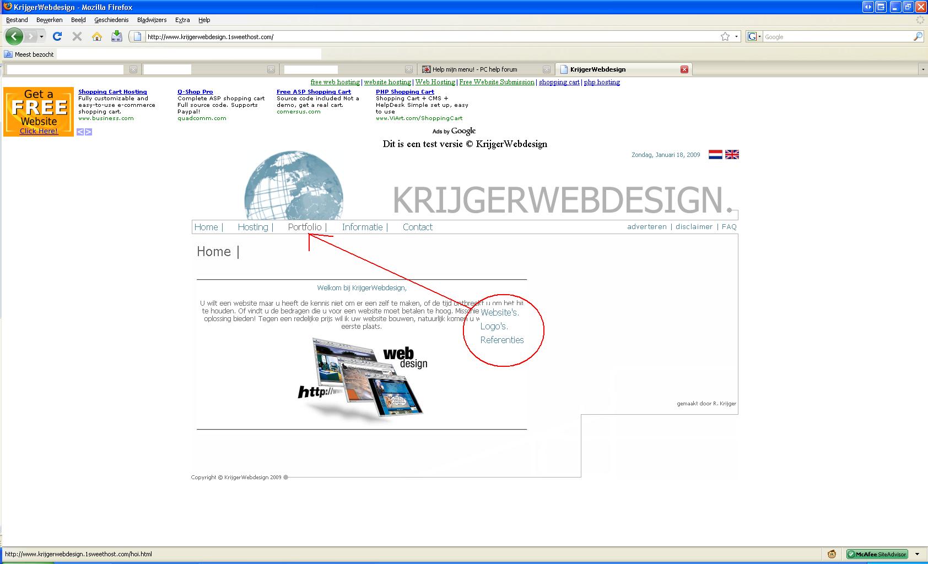Click the next ads arrow

pos(89,132)
